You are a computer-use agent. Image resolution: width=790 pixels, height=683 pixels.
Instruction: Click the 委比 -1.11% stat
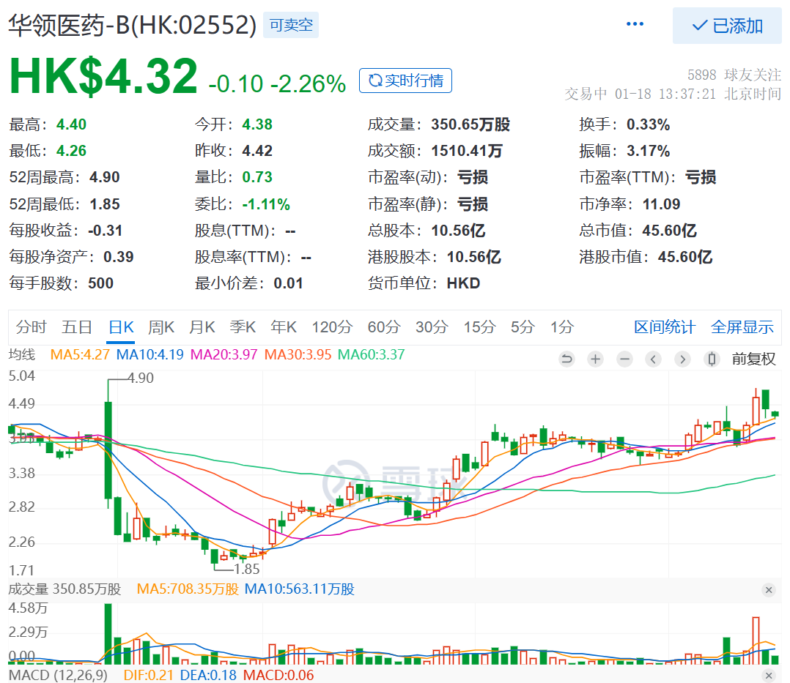point(243,204)
